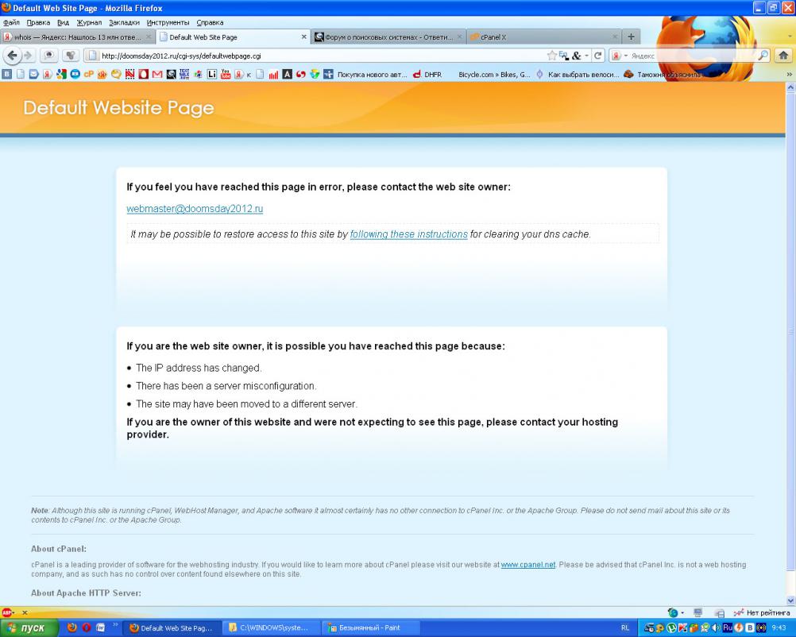Click the toolbar button left of address bar

point(71,56)
